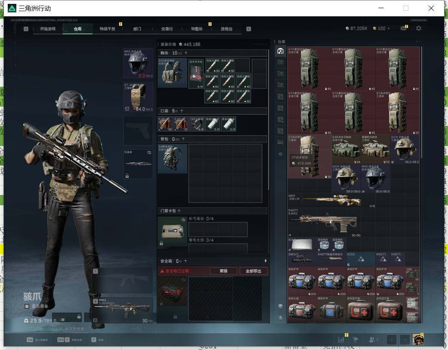
Task: Select the empty primary weapon slot
Action: click(122, 280)
